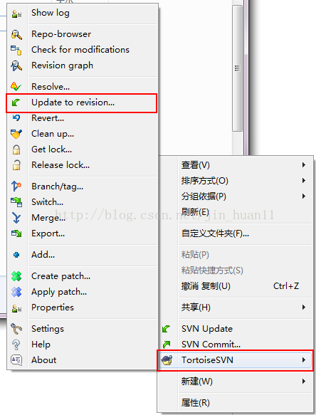
Task: Click the Show log icon
Action: click(x=16, y=14)
